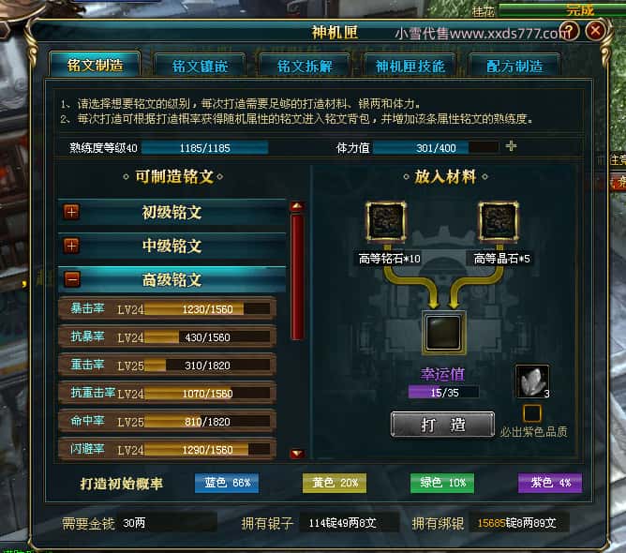
Task: Switch to the 铭文镶嵌 tab
Action: click(200, 66)
